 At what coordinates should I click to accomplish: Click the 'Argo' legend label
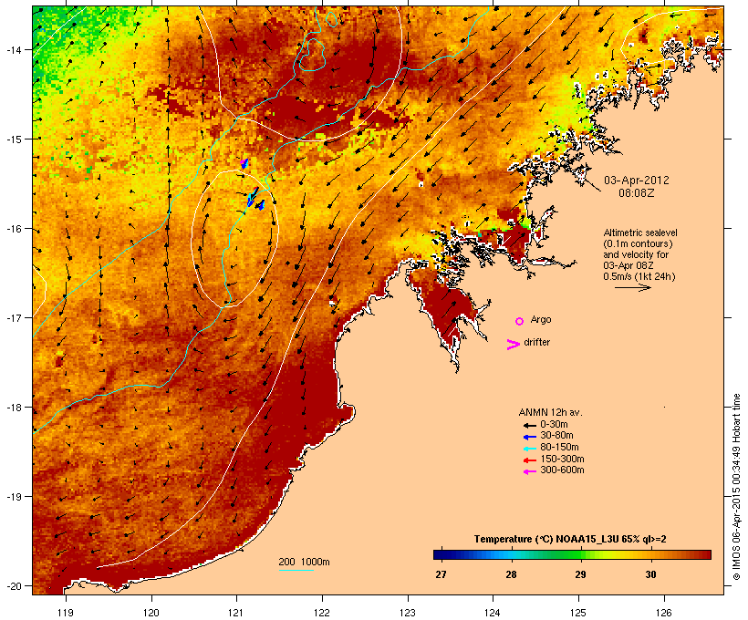click(541, 319)
